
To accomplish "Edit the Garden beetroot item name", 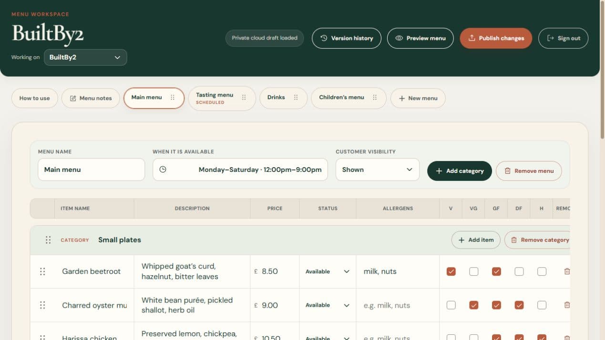I will [x=94, y=271].
